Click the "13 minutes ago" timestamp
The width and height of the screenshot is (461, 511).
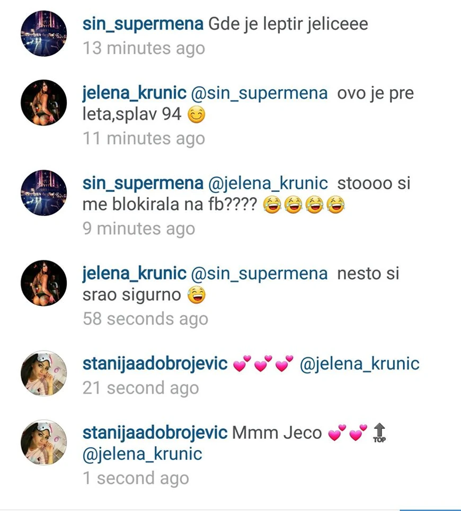tap(144, 48)
